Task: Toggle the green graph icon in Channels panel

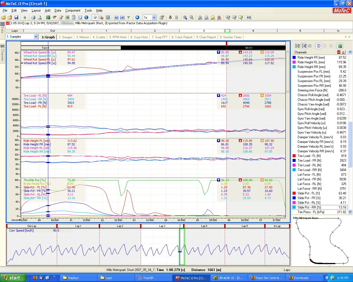Action: point(340,46)
